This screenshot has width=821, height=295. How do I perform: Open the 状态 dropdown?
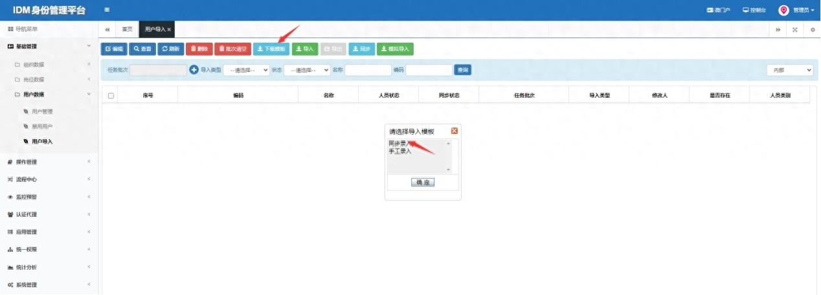click(x=307, y=70)
